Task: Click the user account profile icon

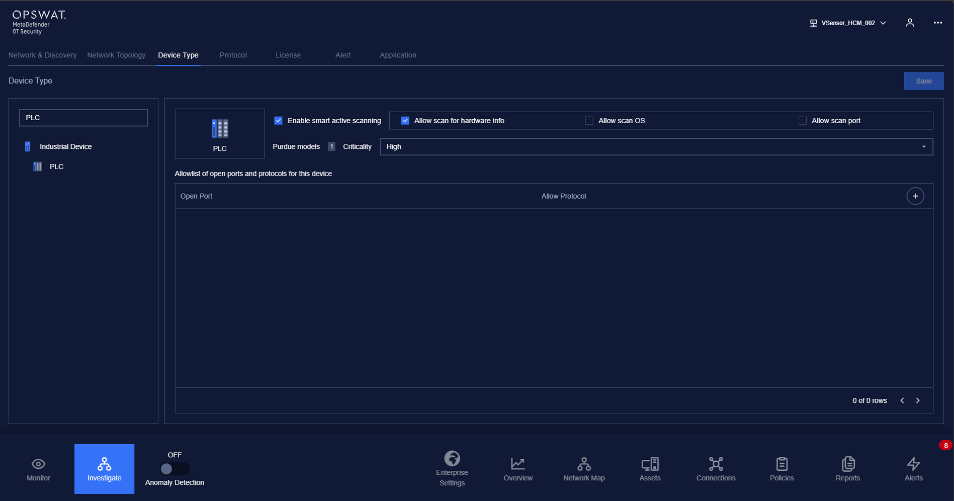Action: [x=910, y=23]
